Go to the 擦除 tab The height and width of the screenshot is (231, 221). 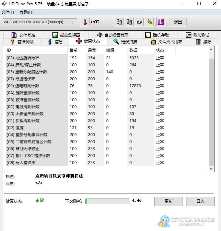coord(203,42)
